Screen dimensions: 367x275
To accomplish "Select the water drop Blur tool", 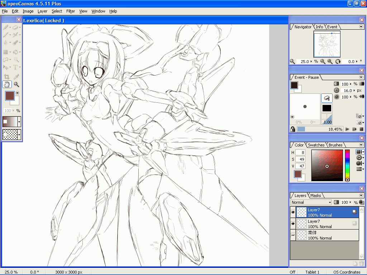I will [x=6, y=43].
